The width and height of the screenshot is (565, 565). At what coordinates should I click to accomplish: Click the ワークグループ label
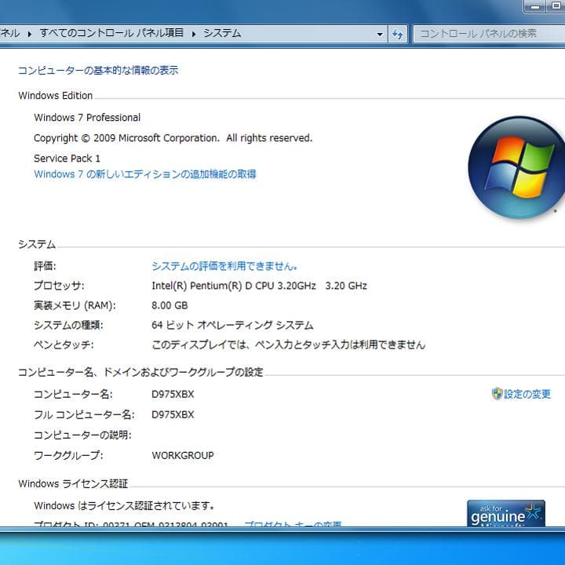coord(68,455)
